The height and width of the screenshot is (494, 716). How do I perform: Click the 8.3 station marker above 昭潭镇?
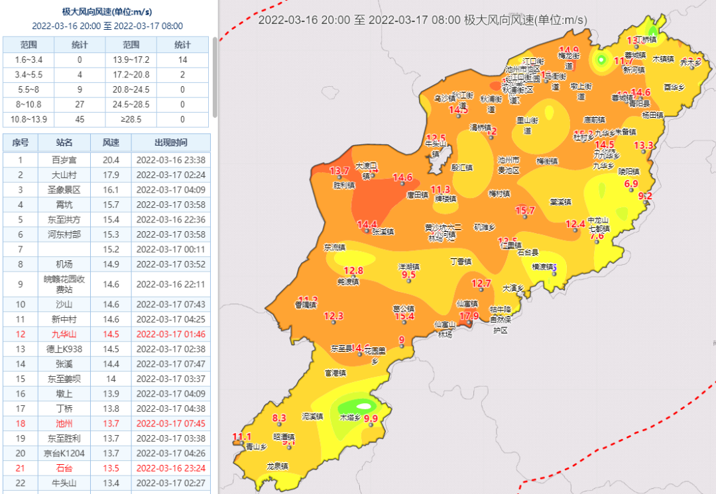pos(279,418)
